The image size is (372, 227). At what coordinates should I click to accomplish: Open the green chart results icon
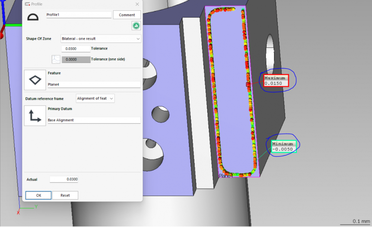coord(136,26)
